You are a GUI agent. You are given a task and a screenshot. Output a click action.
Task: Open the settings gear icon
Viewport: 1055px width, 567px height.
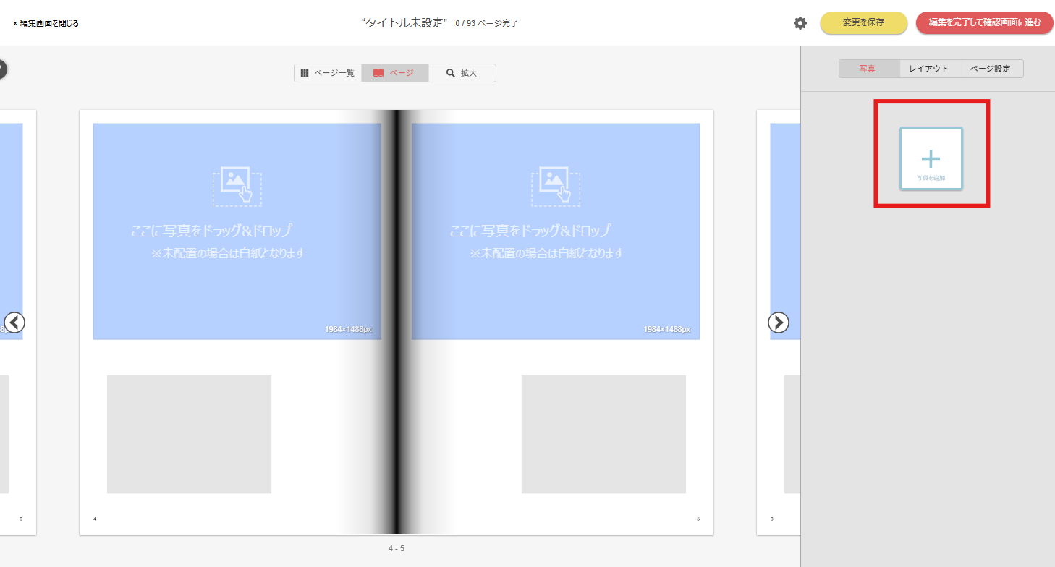(800, 23)
